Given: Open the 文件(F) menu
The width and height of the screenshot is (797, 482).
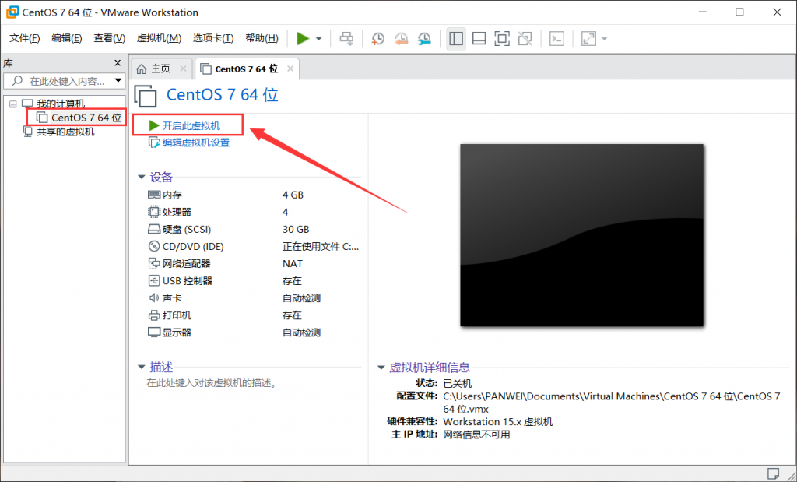Looking at the screenshot, I should pyautogui.click(x=24, y=39).
